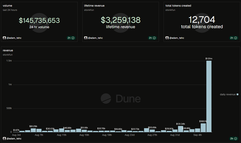
Task: Click the $145,735,653 volume value
Action: tap(39, 21)
